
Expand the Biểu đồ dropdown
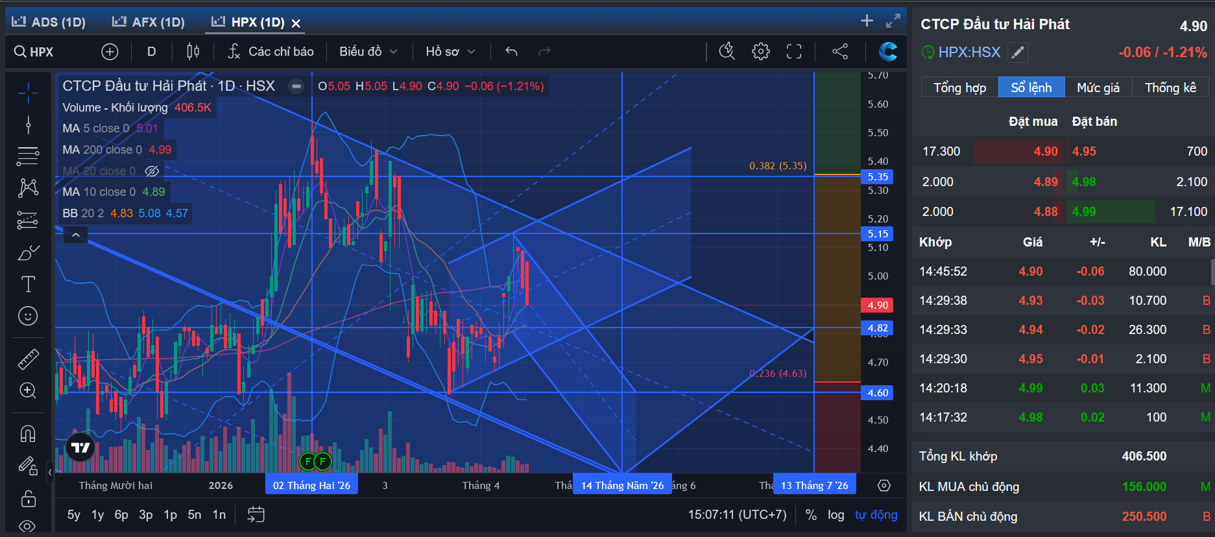[x=368, y=51]
